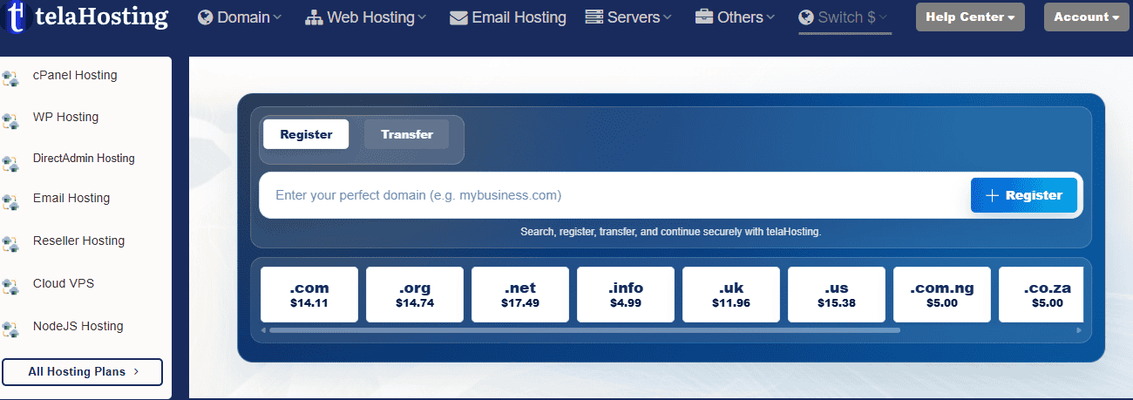Screen dimensions: 1133x400
Task: Click the DirectAdmin Hosting sidebar icon
Action: click(10, 162)
